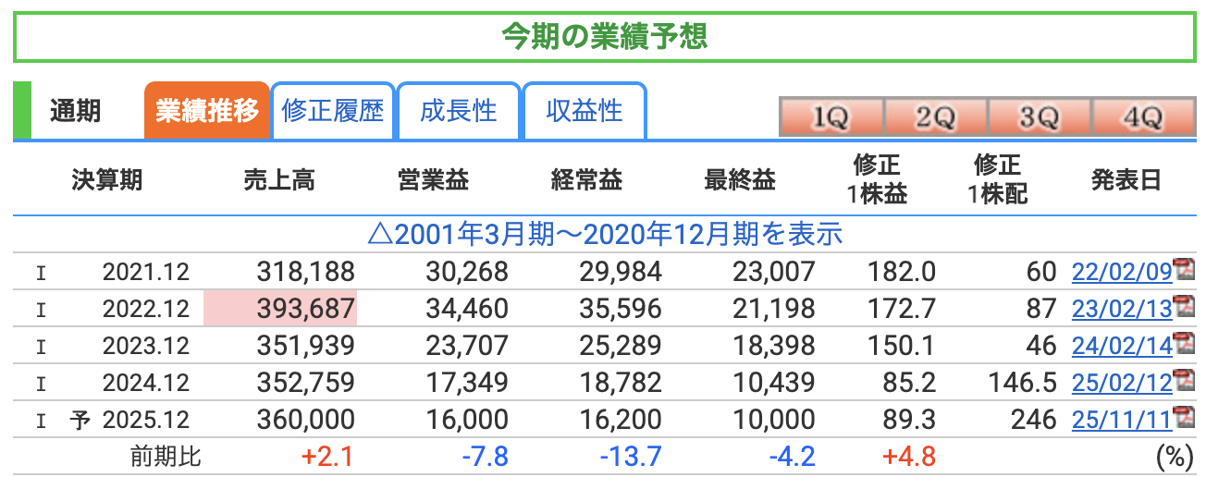Show the 収益性 tab
This screenshot has width=1206, height=477.
[x=584, y=112]
